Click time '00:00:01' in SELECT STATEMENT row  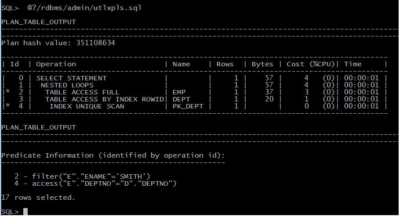click(361, 78)
